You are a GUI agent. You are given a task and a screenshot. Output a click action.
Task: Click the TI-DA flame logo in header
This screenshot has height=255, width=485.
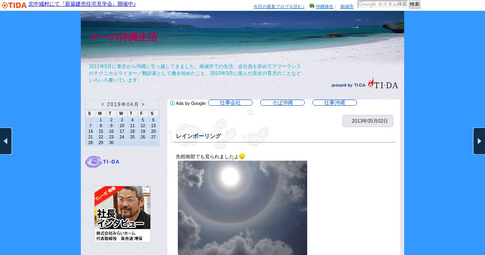[383, 83]
